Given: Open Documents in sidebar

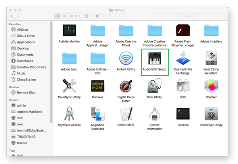Looking at the screenshot, I should (29, 55).
